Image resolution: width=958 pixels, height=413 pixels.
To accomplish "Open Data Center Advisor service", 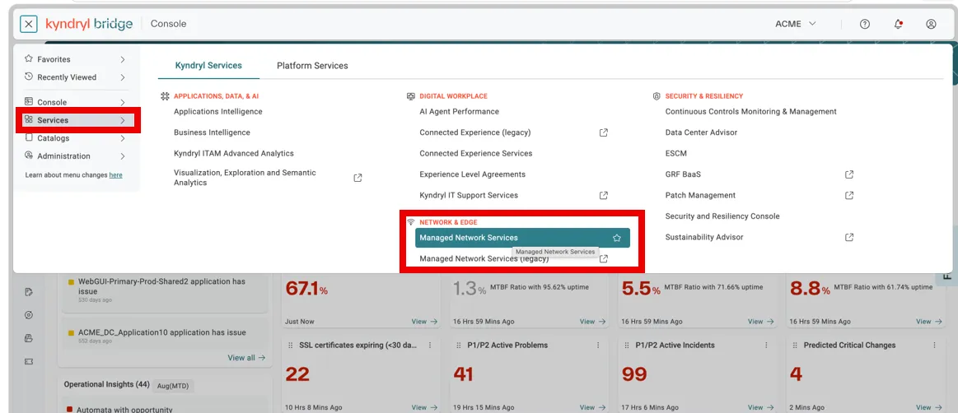I will coord(701,132).
